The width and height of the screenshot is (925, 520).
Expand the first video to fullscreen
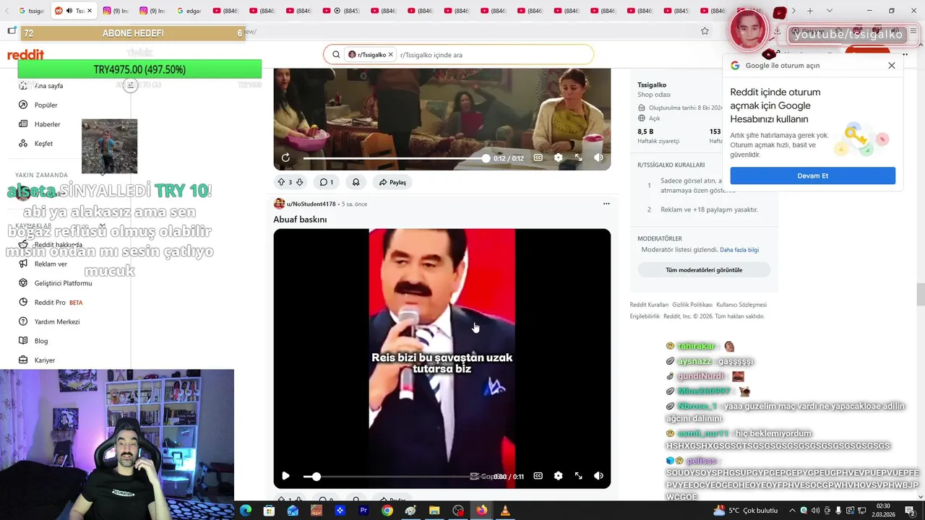click(578, 157)
